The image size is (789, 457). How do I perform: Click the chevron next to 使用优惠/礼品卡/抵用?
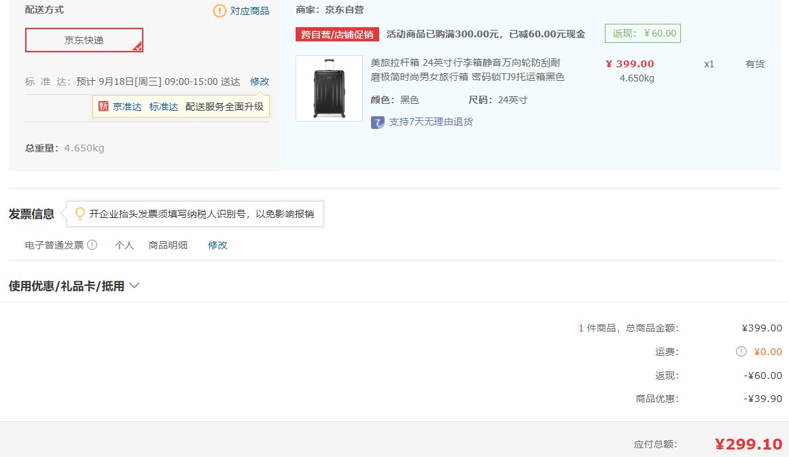134,286
